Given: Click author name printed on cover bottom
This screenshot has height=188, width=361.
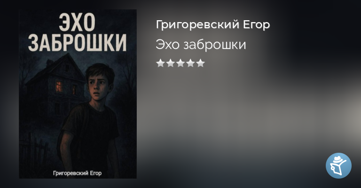Looking at the screenshot, I should [77, 173].
